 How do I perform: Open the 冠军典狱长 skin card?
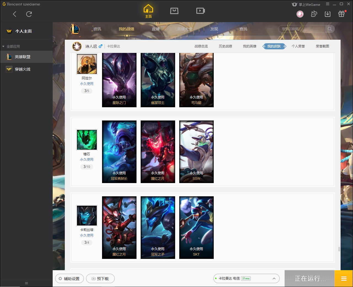[x=119, y=152]
